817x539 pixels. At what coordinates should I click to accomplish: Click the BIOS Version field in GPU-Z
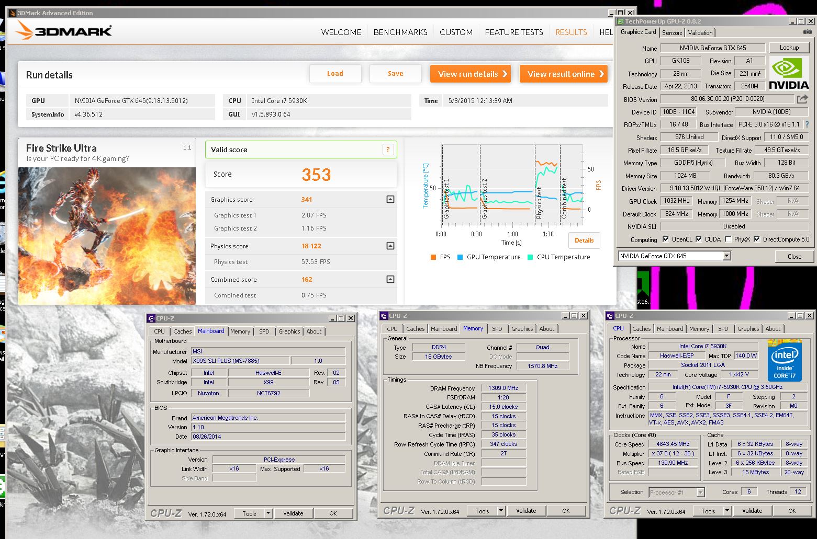click(x=728, y=99)
